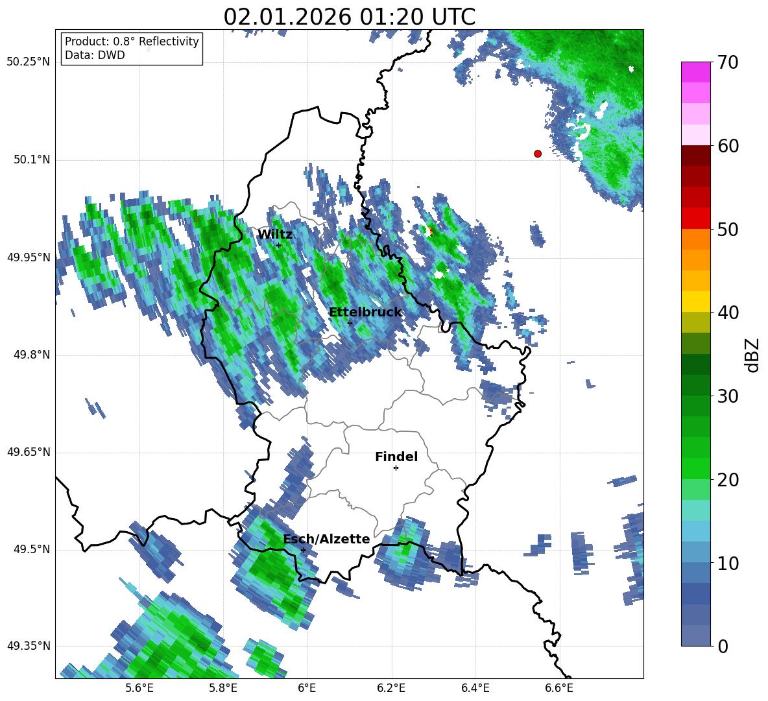
Task: Click the orange colorbar segment just below 50
Action: pos(696,239)
